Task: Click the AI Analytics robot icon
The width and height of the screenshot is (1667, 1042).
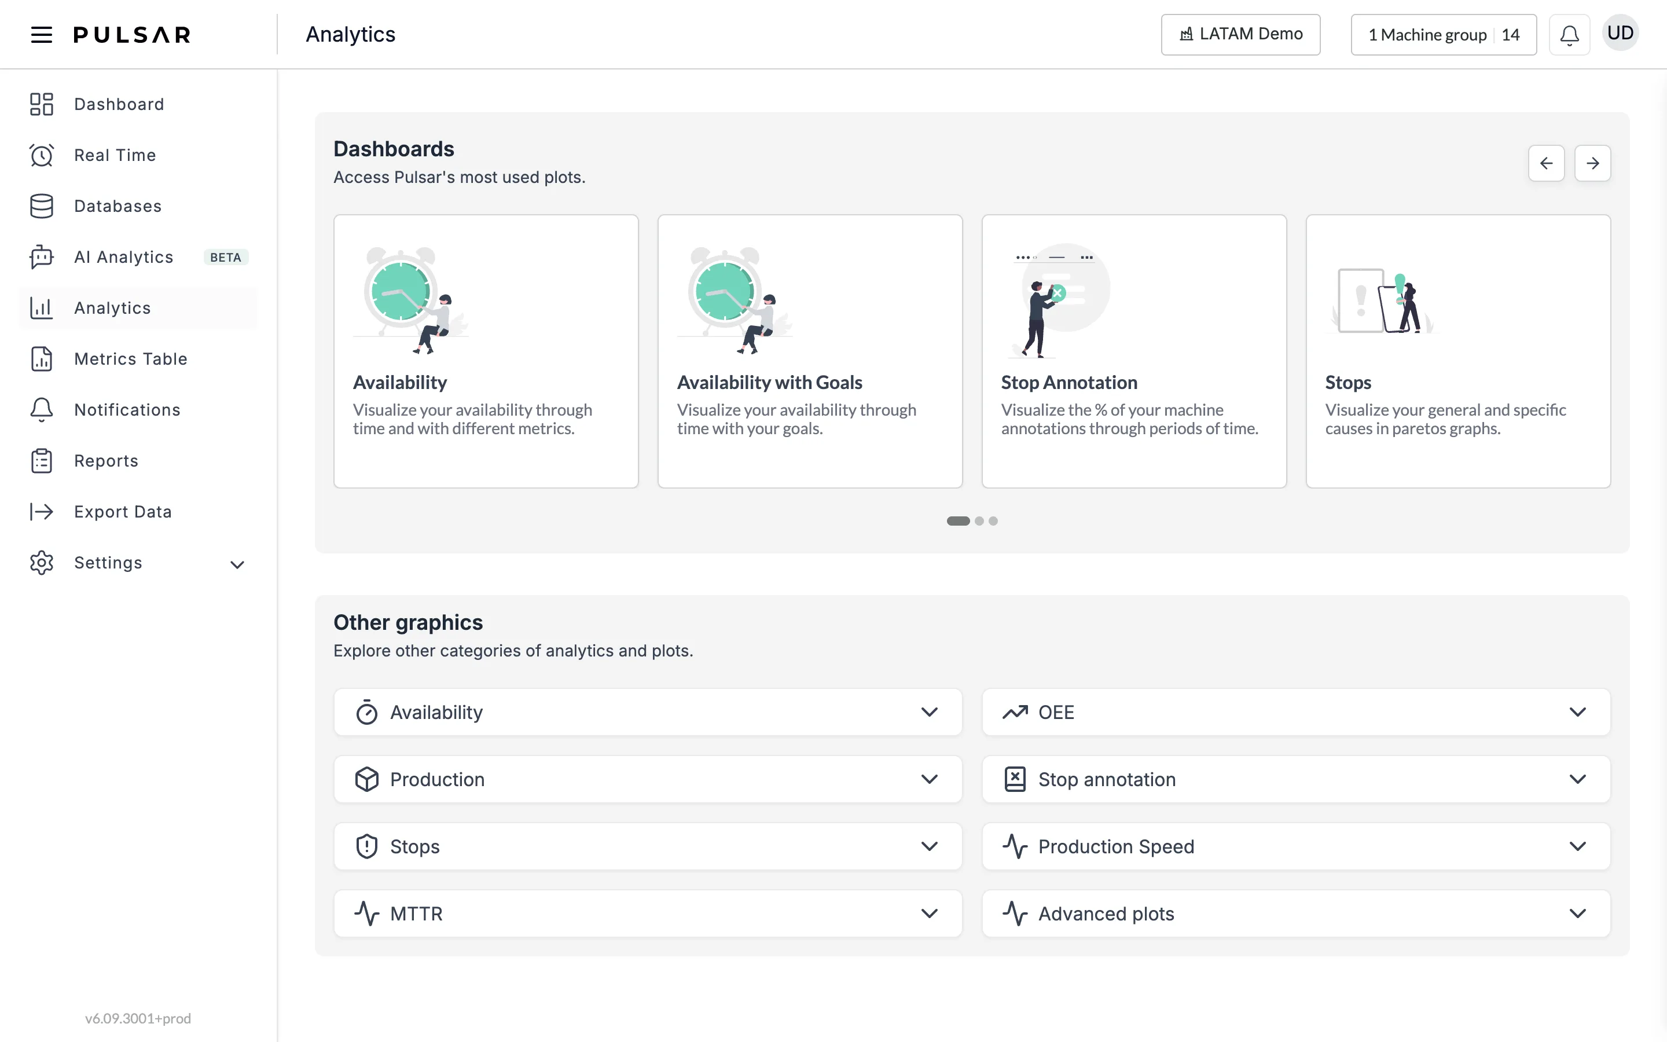Action: 41,257
